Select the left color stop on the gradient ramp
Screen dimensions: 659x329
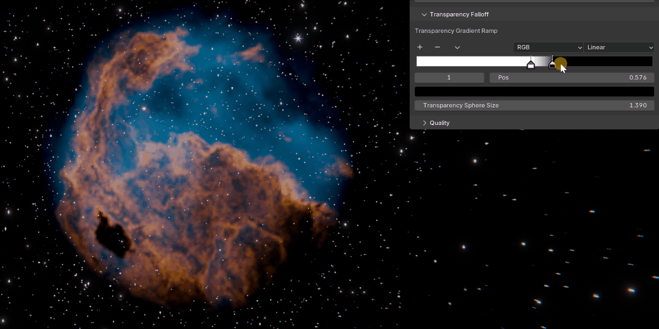530,65
